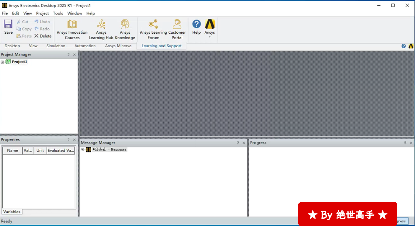Switch to the Desktop ribbon tab

point(12,46)
